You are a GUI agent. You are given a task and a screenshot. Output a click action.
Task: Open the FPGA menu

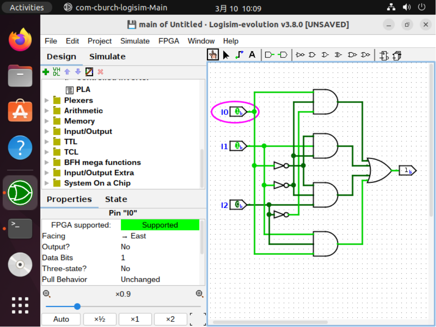tap(168, 41)
